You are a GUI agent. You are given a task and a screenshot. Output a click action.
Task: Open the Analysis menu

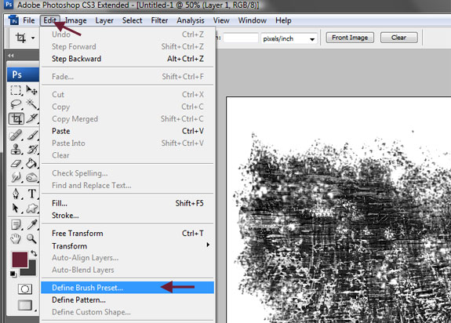[x=191, y=20]
